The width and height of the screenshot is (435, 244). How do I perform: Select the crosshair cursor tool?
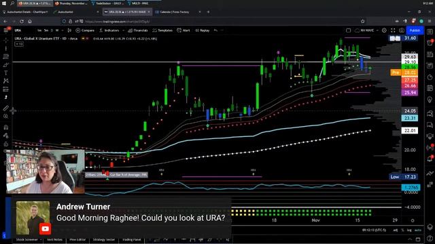click(6, 41)
